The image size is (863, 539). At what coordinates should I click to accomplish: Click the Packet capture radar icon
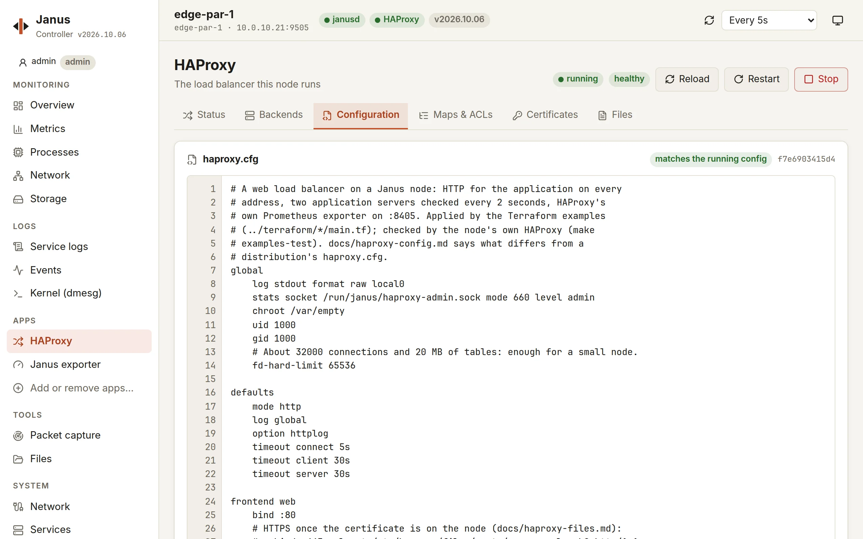pos(18,435)
